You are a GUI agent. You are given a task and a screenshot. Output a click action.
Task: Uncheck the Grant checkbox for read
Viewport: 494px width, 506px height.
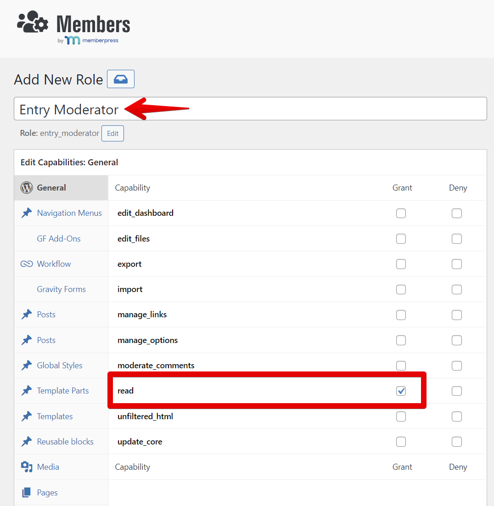point(401,391)
